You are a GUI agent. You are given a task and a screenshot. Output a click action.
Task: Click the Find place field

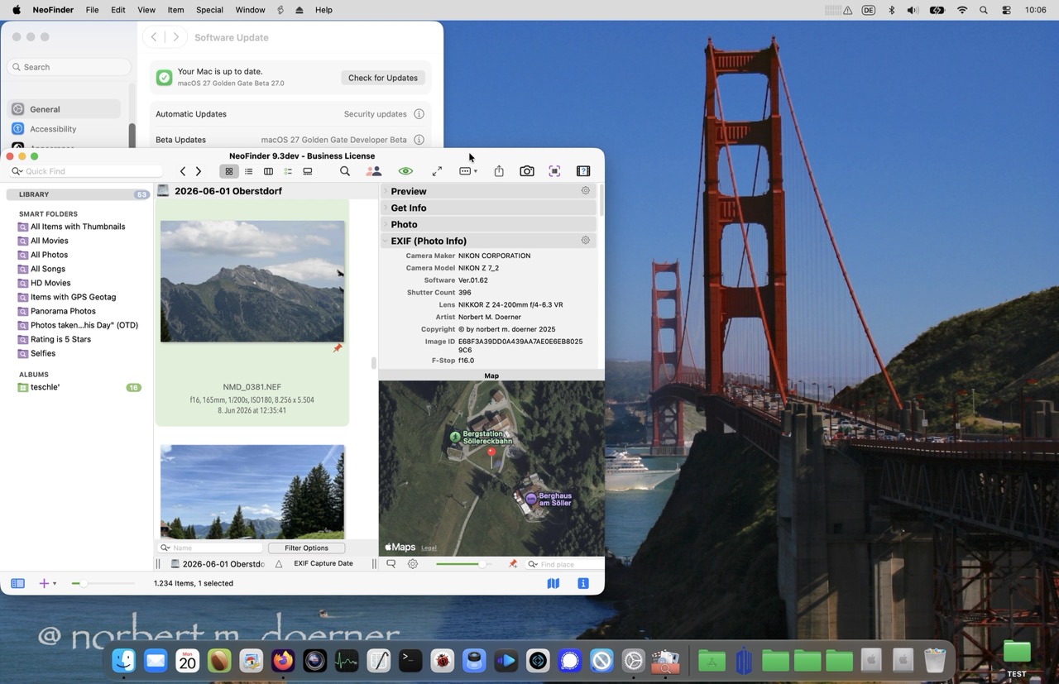(x=565, y=564)
